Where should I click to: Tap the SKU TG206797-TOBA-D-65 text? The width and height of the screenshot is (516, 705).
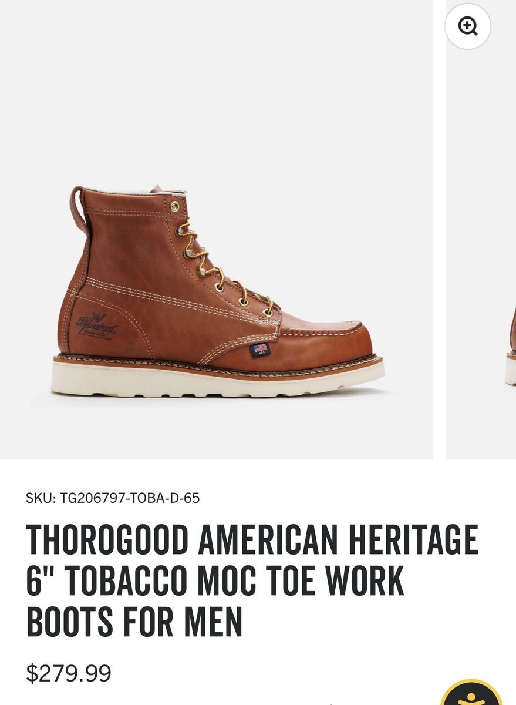(x=113, y=498)
